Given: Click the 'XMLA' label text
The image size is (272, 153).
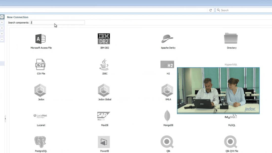Looking at the screenshot, I should click(x=168, y=99).
